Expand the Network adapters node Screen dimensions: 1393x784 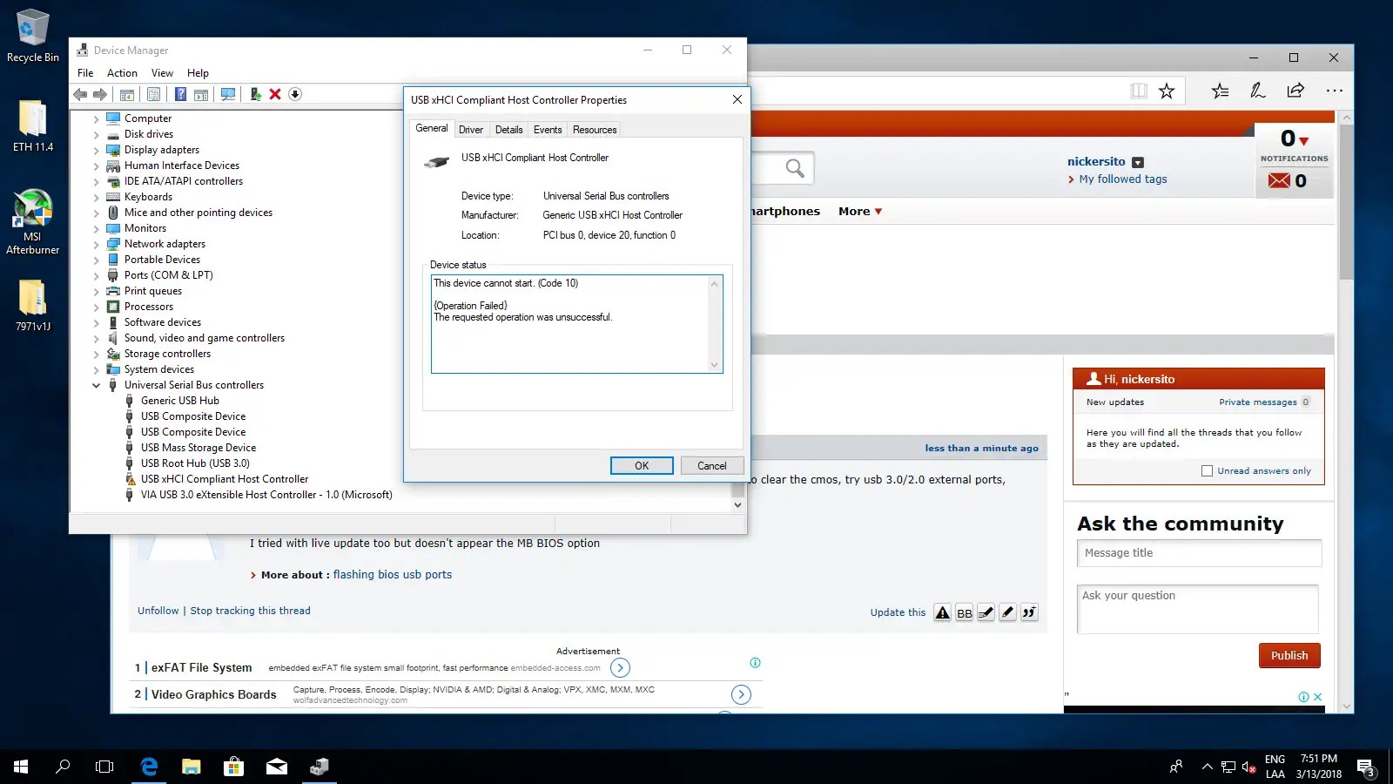pyautogui.click(x=97, y=244)
